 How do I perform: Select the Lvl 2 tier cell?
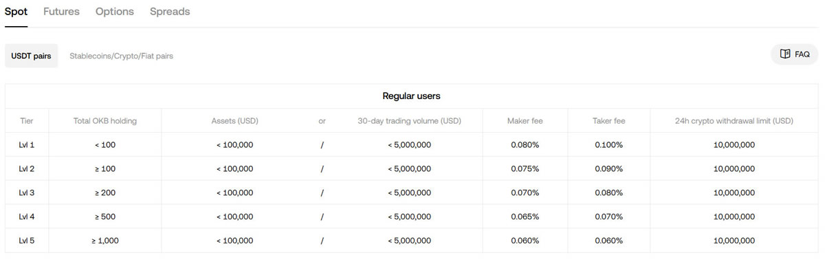click(x=27, y=168)
